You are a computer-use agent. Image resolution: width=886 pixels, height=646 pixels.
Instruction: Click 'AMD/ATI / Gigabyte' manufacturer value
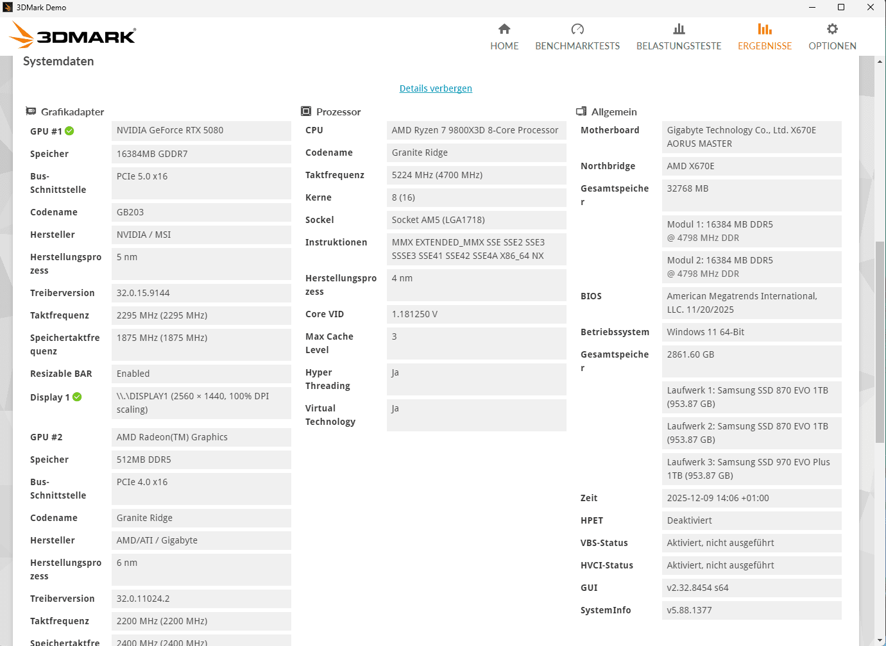201,540
